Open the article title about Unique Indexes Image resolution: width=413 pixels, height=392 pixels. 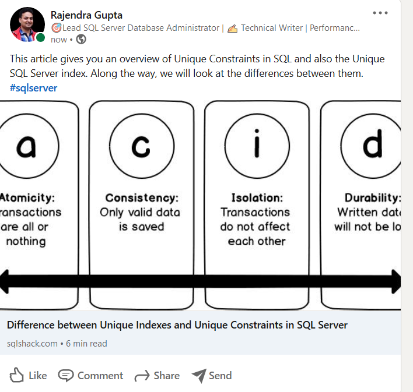177,325
